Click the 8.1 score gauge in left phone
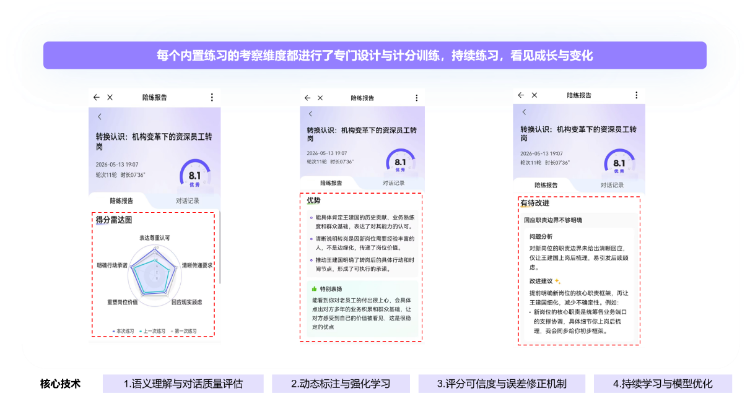Image resolution: width=750 pixels, height=396 pixels. pyautogui.click(x=195, y=174)
